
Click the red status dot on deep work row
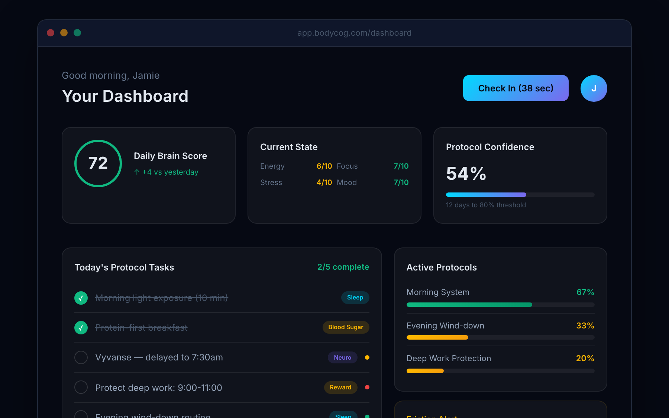pyautogui.click(x=367, y=387)
